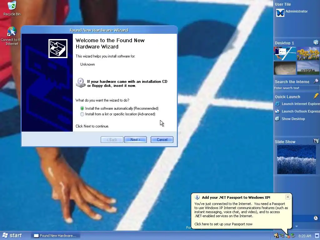The image size is (320, 240).
Task: Click the Quick Launch panel header text
Action: (287, 97)
